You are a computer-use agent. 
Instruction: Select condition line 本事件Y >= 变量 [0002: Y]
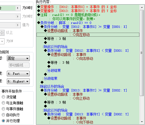[x=88, y=90]
